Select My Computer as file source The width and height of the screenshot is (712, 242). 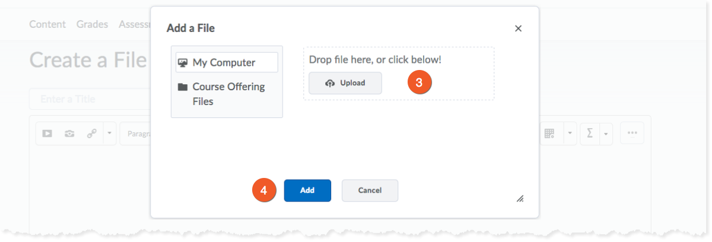pyautogui.click(x=226, y=62)
